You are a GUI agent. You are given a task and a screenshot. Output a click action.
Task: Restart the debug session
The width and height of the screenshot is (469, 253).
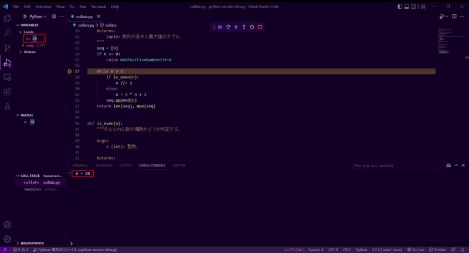click(252, 27)
